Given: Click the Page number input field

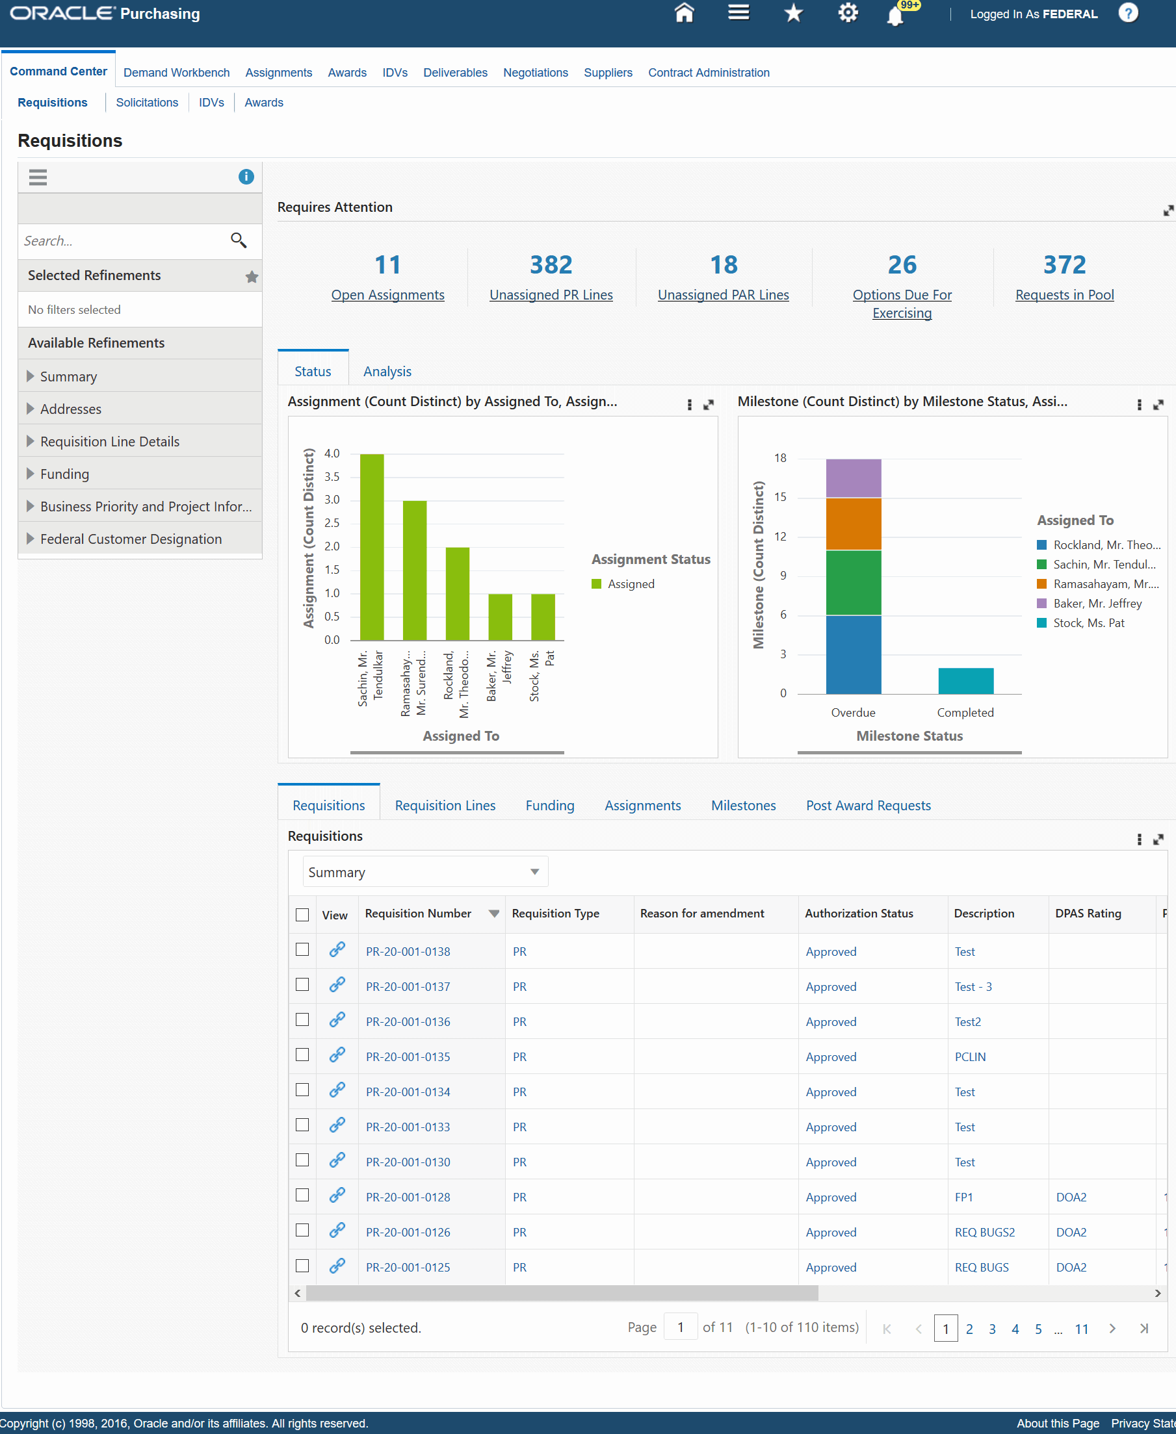Looking at the screenshot, I should (x=681, y=1327).
